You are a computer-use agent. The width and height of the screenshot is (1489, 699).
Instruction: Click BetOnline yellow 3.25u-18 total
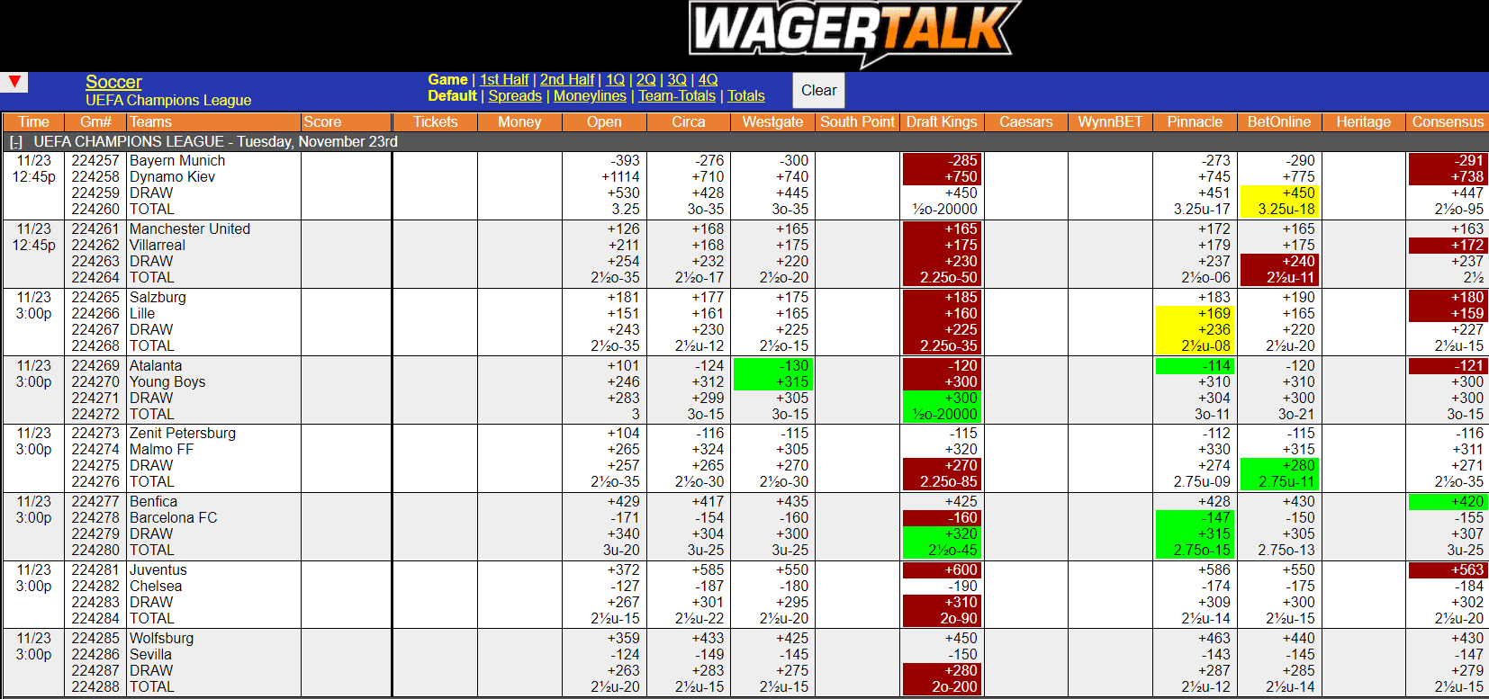(1279, 210)
